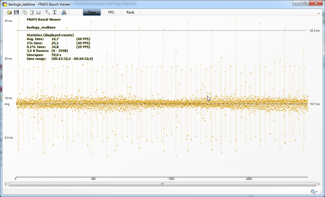The height and width of the screenshot is (197, 325).
Task: Click the copy icon in toolbar
Action: click(25, 12)
